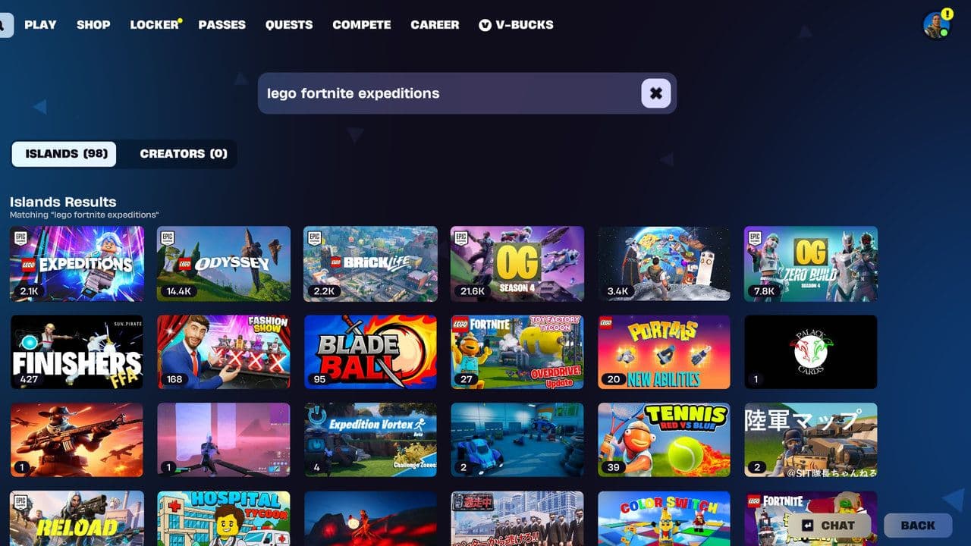The width and height of the screenshot is (971, 546).
Task: Switch to the Creators (0) tab
Action: tap(184, 154)
